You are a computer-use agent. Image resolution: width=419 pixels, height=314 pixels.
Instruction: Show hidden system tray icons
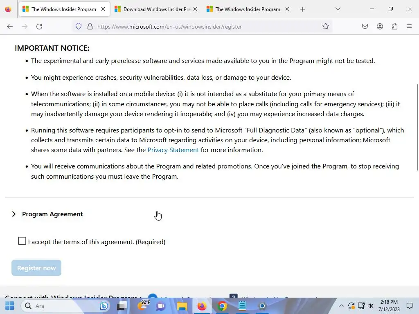click(341, 306)
